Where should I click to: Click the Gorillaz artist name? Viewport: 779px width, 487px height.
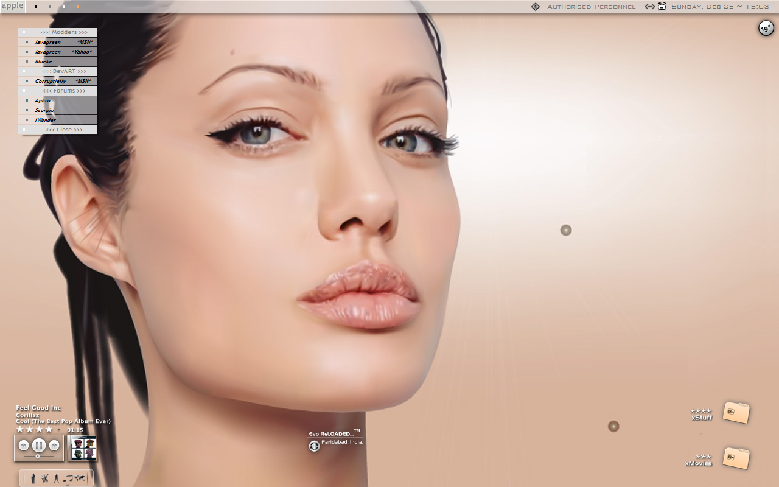pos(27,415)
